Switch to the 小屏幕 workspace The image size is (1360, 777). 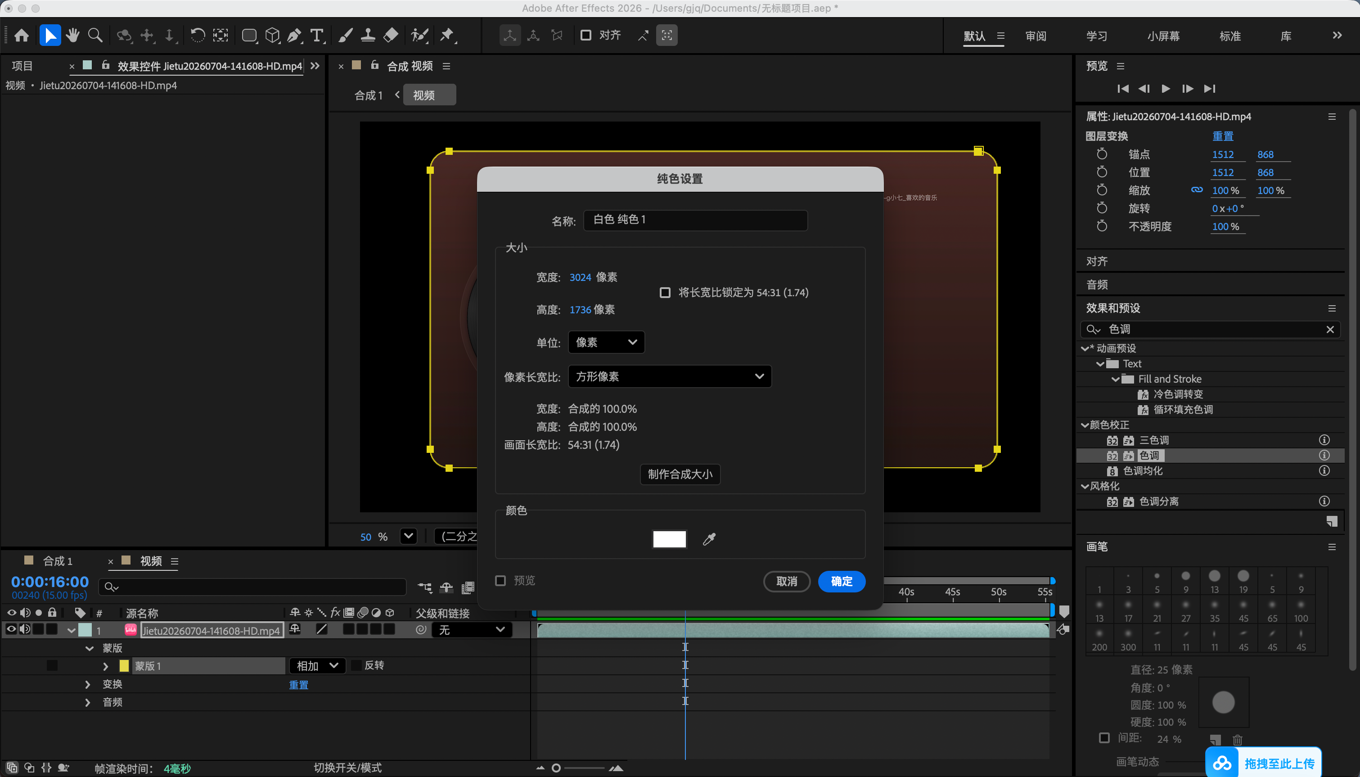1163,36
